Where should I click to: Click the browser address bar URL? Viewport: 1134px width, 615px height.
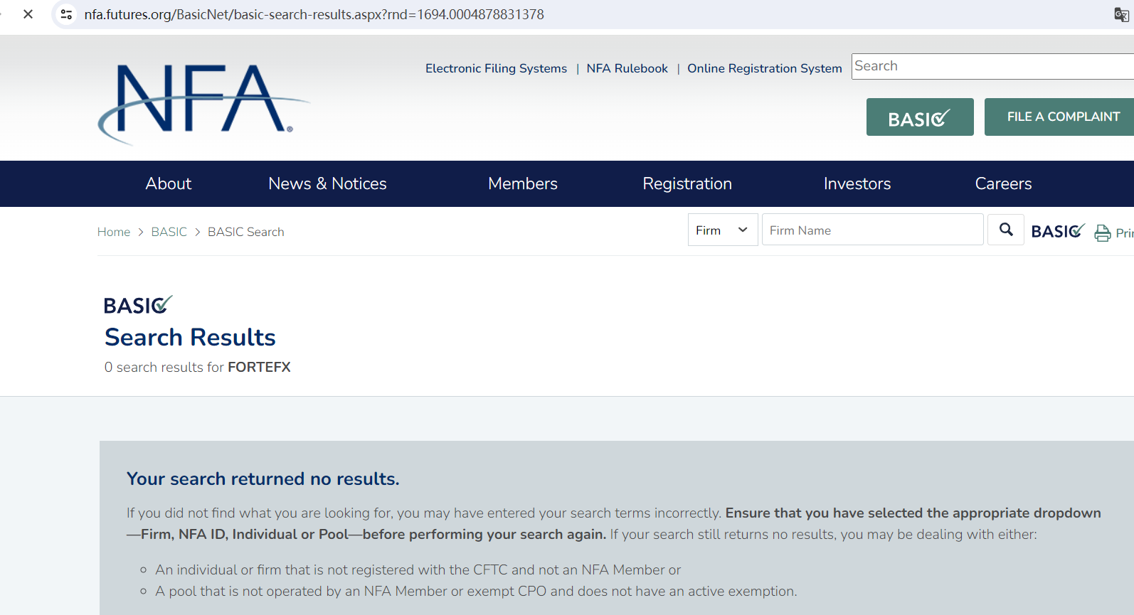click(314, 14)
